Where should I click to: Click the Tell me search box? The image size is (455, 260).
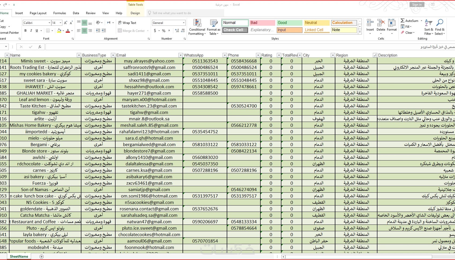(185, 13)
